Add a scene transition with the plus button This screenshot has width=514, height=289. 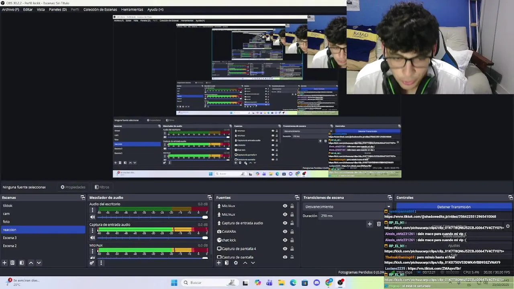[x=369, y=224]
